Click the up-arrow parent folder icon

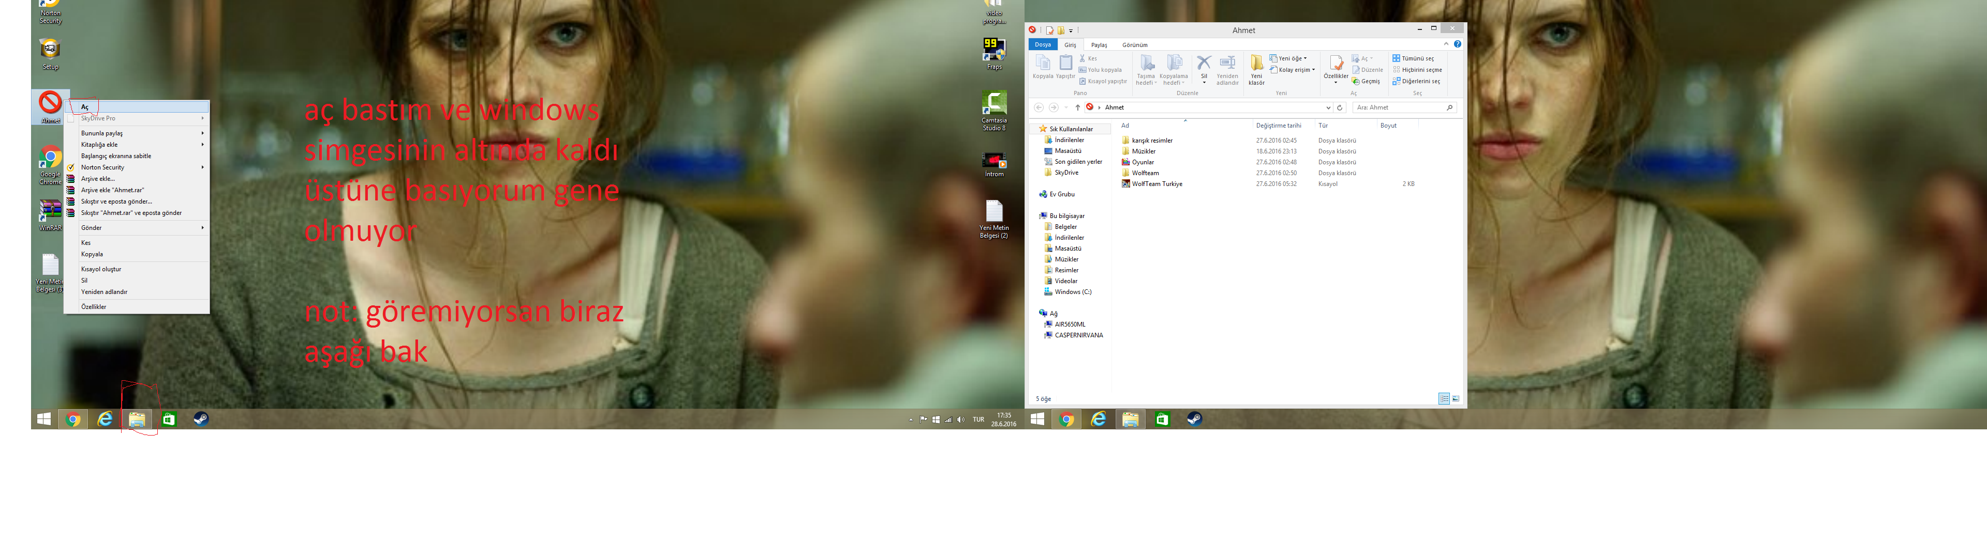tap(1077, 108)
